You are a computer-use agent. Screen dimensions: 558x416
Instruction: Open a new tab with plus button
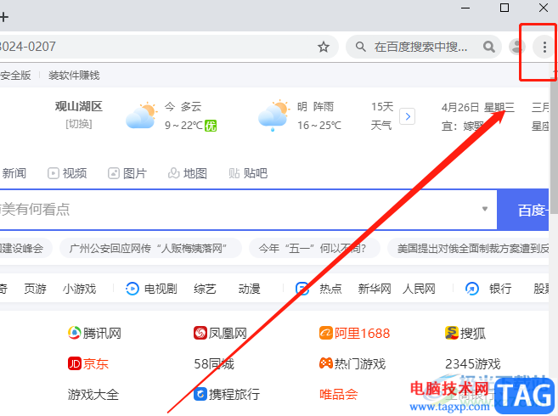click(4, 17)
